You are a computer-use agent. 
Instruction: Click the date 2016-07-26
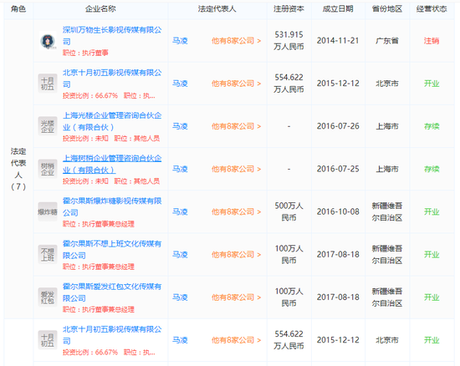[x=338, y=126]
